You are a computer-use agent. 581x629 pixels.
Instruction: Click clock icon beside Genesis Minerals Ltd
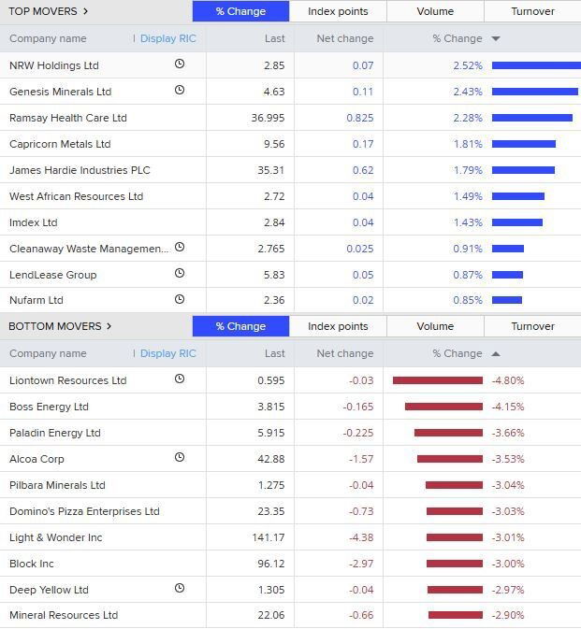180,91
